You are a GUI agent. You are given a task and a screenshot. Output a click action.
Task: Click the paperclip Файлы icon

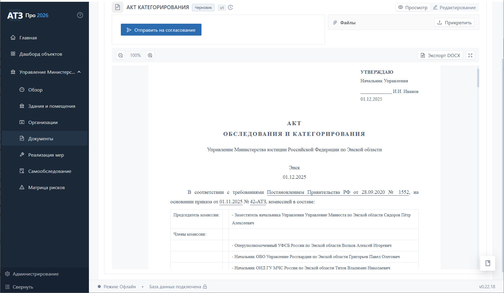pos(335,22)
